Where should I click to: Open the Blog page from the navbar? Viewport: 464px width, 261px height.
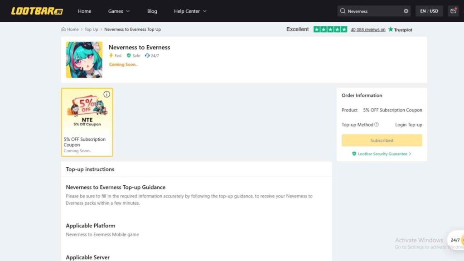[x=152, y=11]
